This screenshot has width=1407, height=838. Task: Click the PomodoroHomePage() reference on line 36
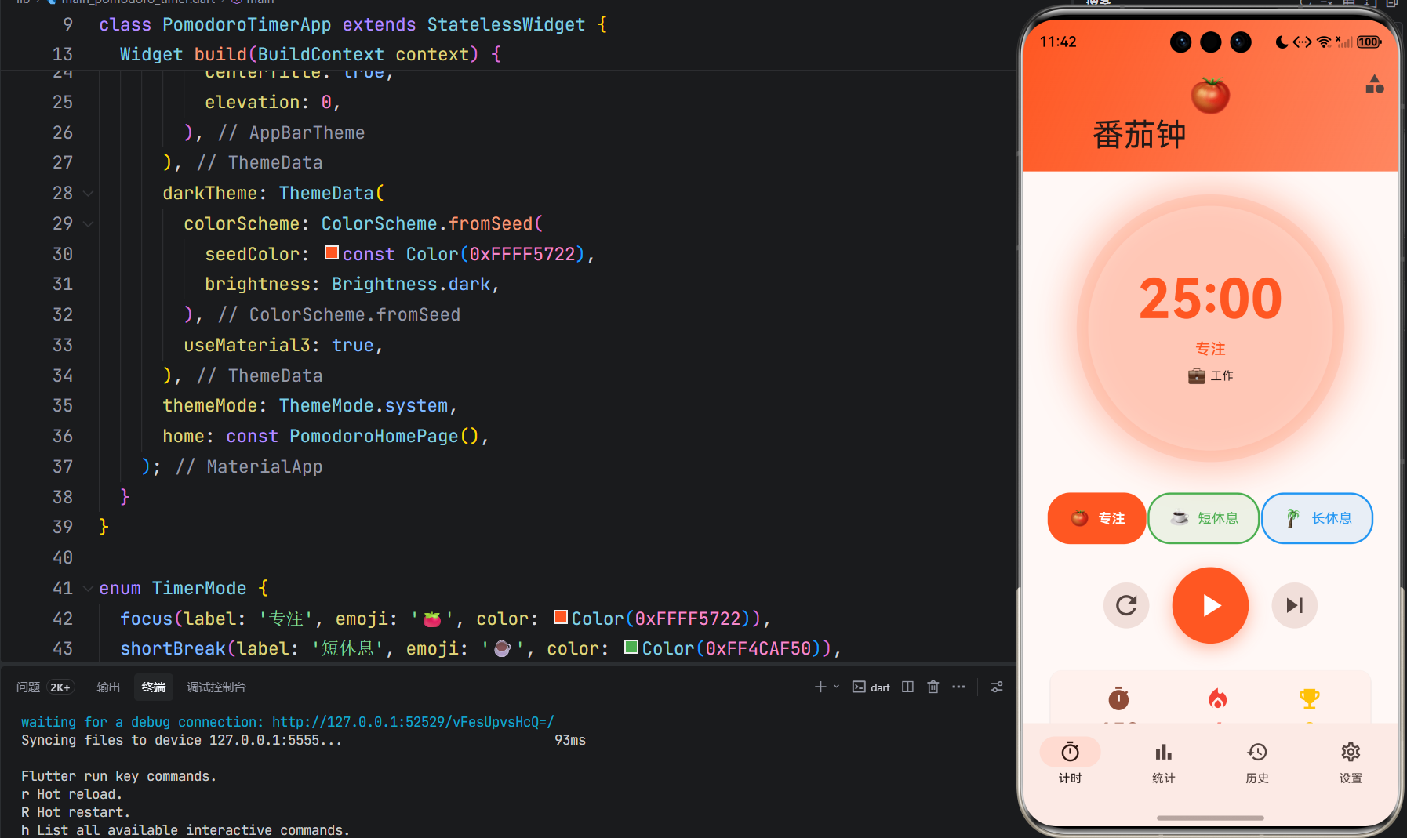coord(384,437)
